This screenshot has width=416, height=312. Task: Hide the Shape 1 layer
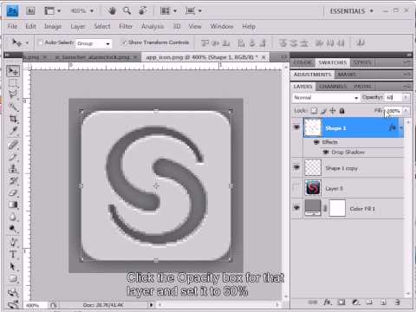(x=296, y=127)
